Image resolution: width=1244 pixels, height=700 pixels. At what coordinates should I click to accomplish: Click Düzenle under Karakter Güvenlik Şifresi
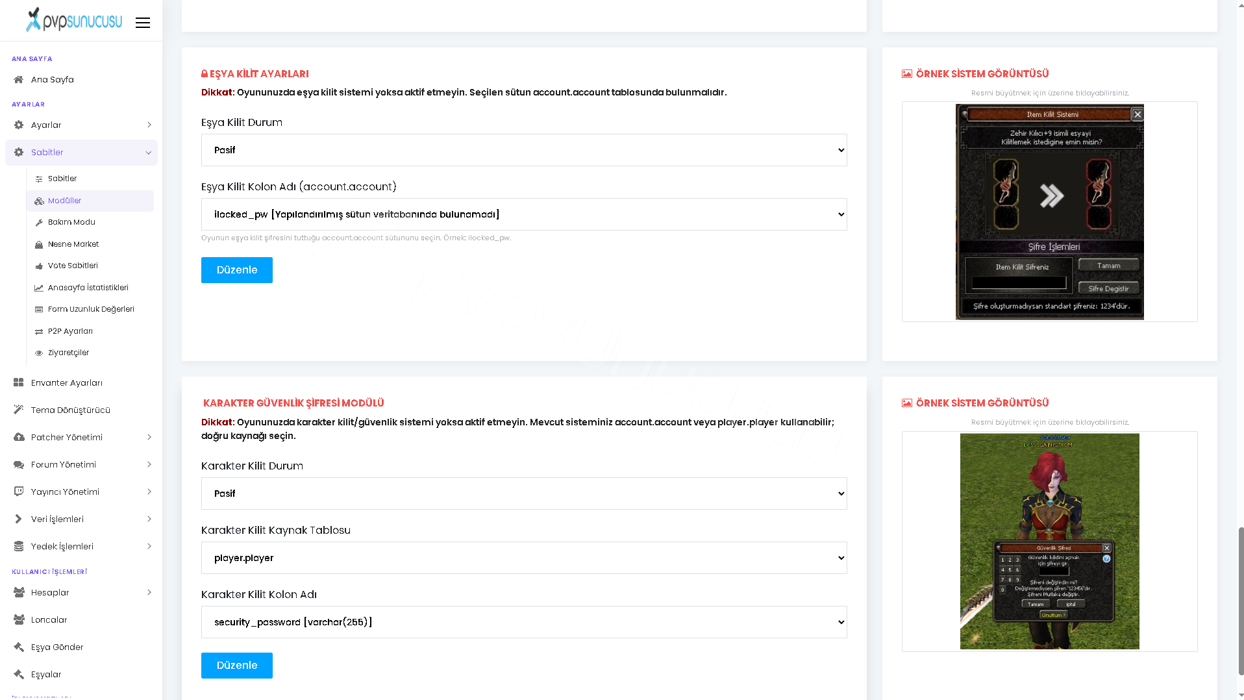pyautogui.click(x=237, y=666)
